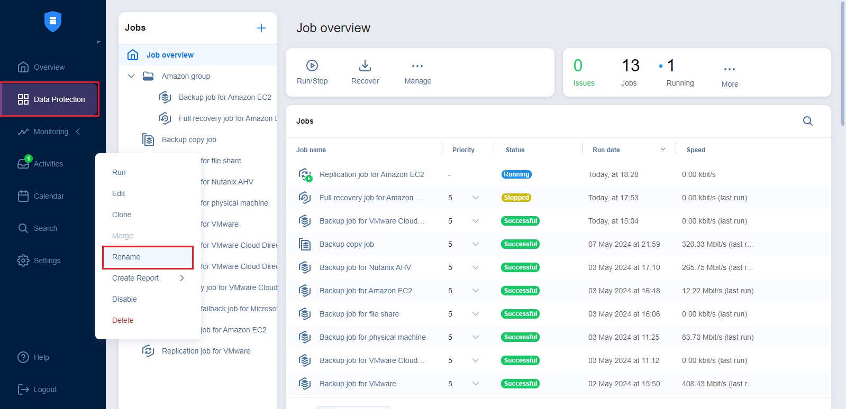Open Activities in the left sidebar
This screenshot has height=409, width=846.
coord(48,164)
